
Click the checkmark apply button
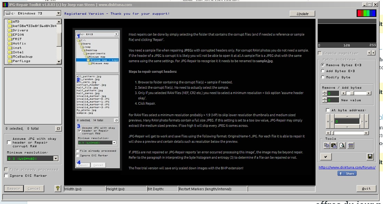[x=326, y=156]
